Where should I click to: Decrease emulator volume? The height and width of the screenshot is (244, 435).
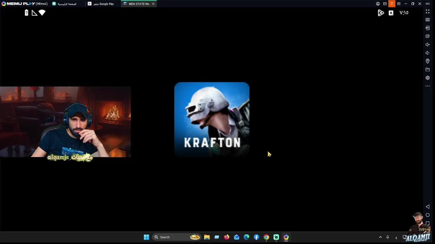pyautogui.click(x=428, y=53)
